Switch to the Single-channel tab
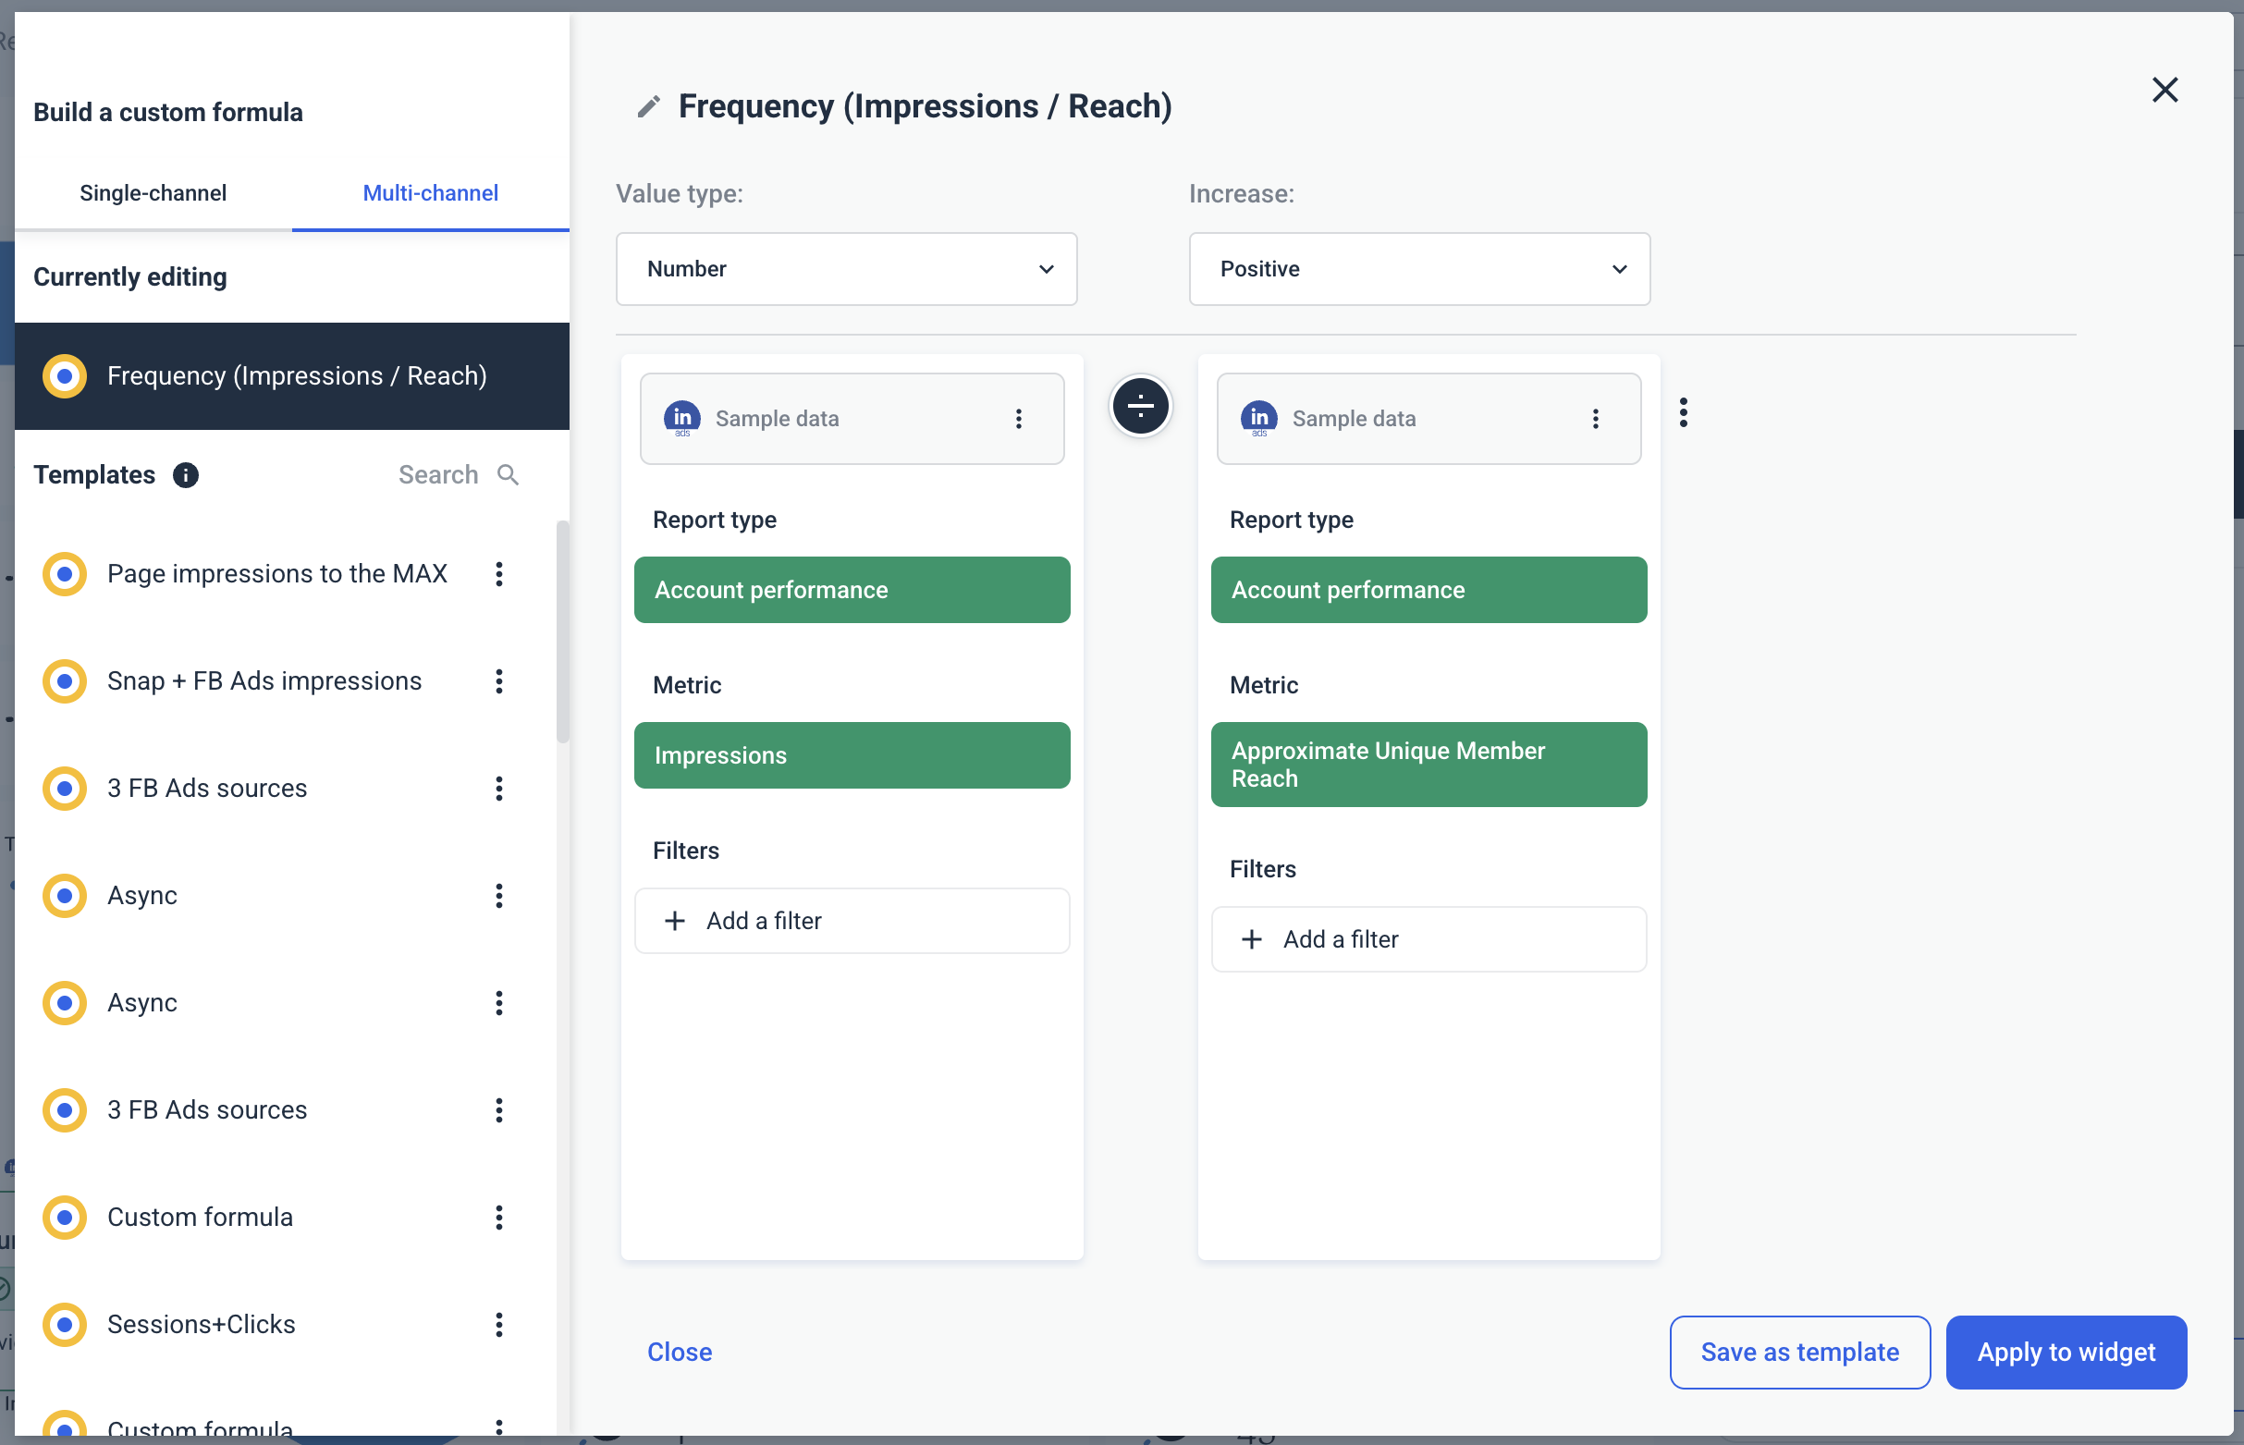 (x=153, y=193)
